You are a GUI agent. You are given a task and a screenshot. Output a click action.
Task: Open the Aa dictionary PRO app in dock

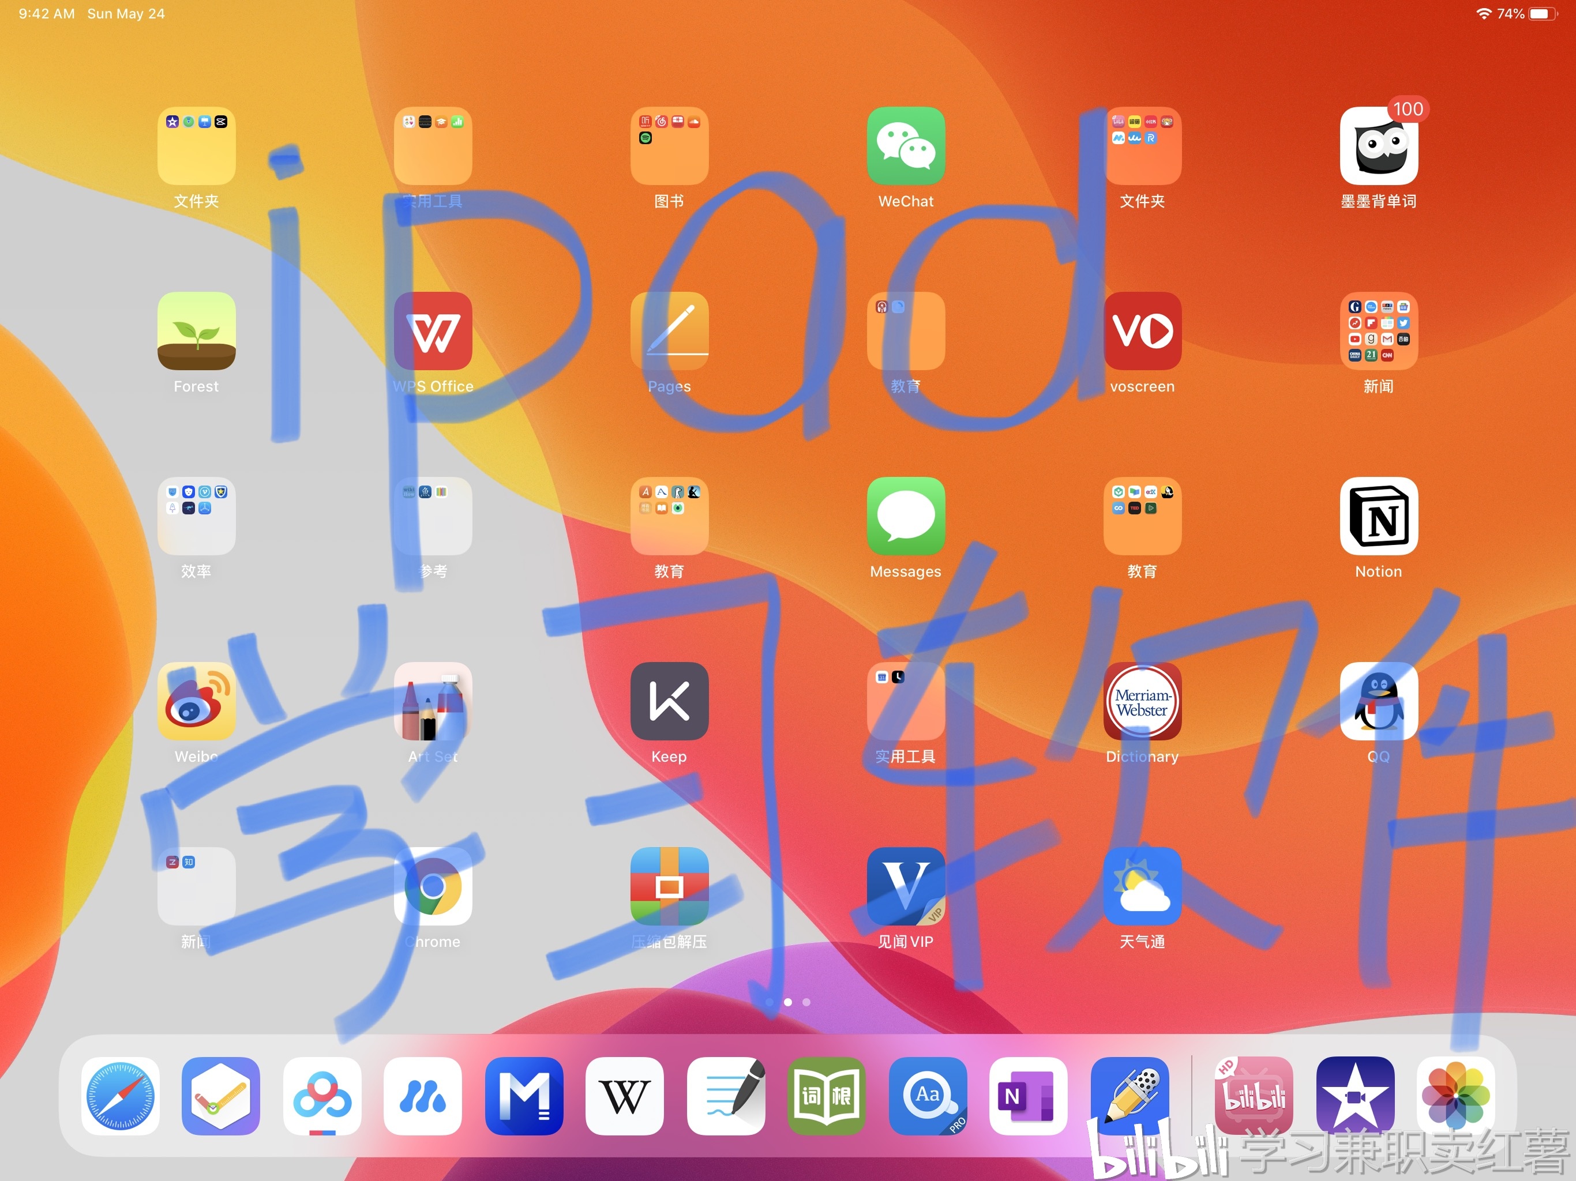coord(928,1096)
